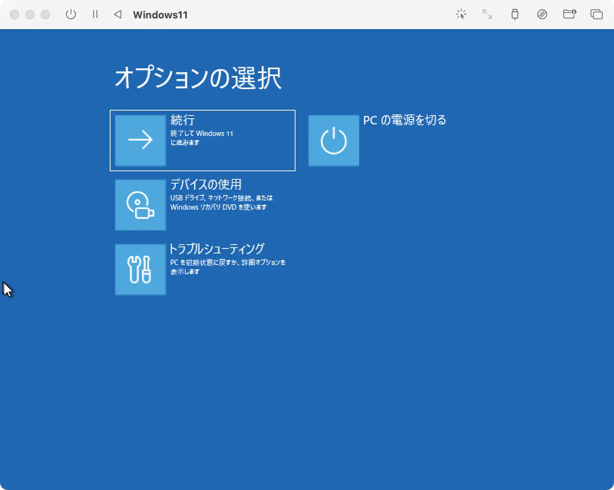Screen dimensions: 614x490
Task: Restart the VM with the triangle icon
Action: (118, 15)
